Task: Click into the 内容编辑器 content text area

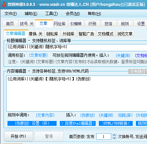Action: (77, 93)
